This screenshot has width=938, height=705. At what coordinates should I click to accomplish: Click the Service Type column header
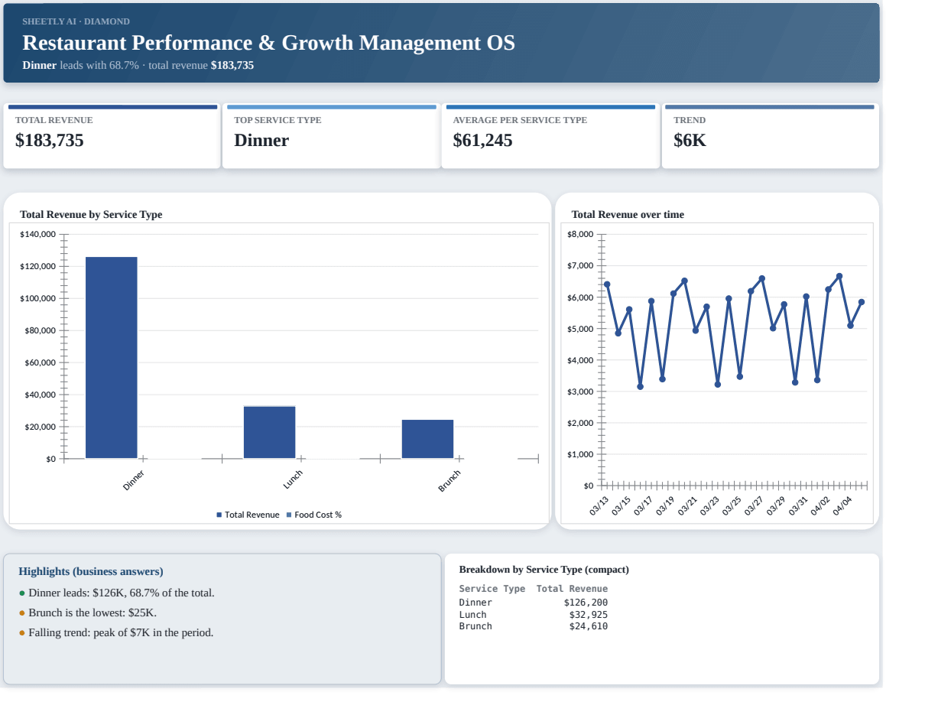tap(492, 589)
